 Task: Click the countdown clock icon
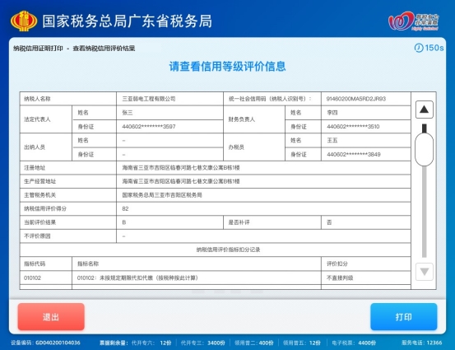pos(419,48)
